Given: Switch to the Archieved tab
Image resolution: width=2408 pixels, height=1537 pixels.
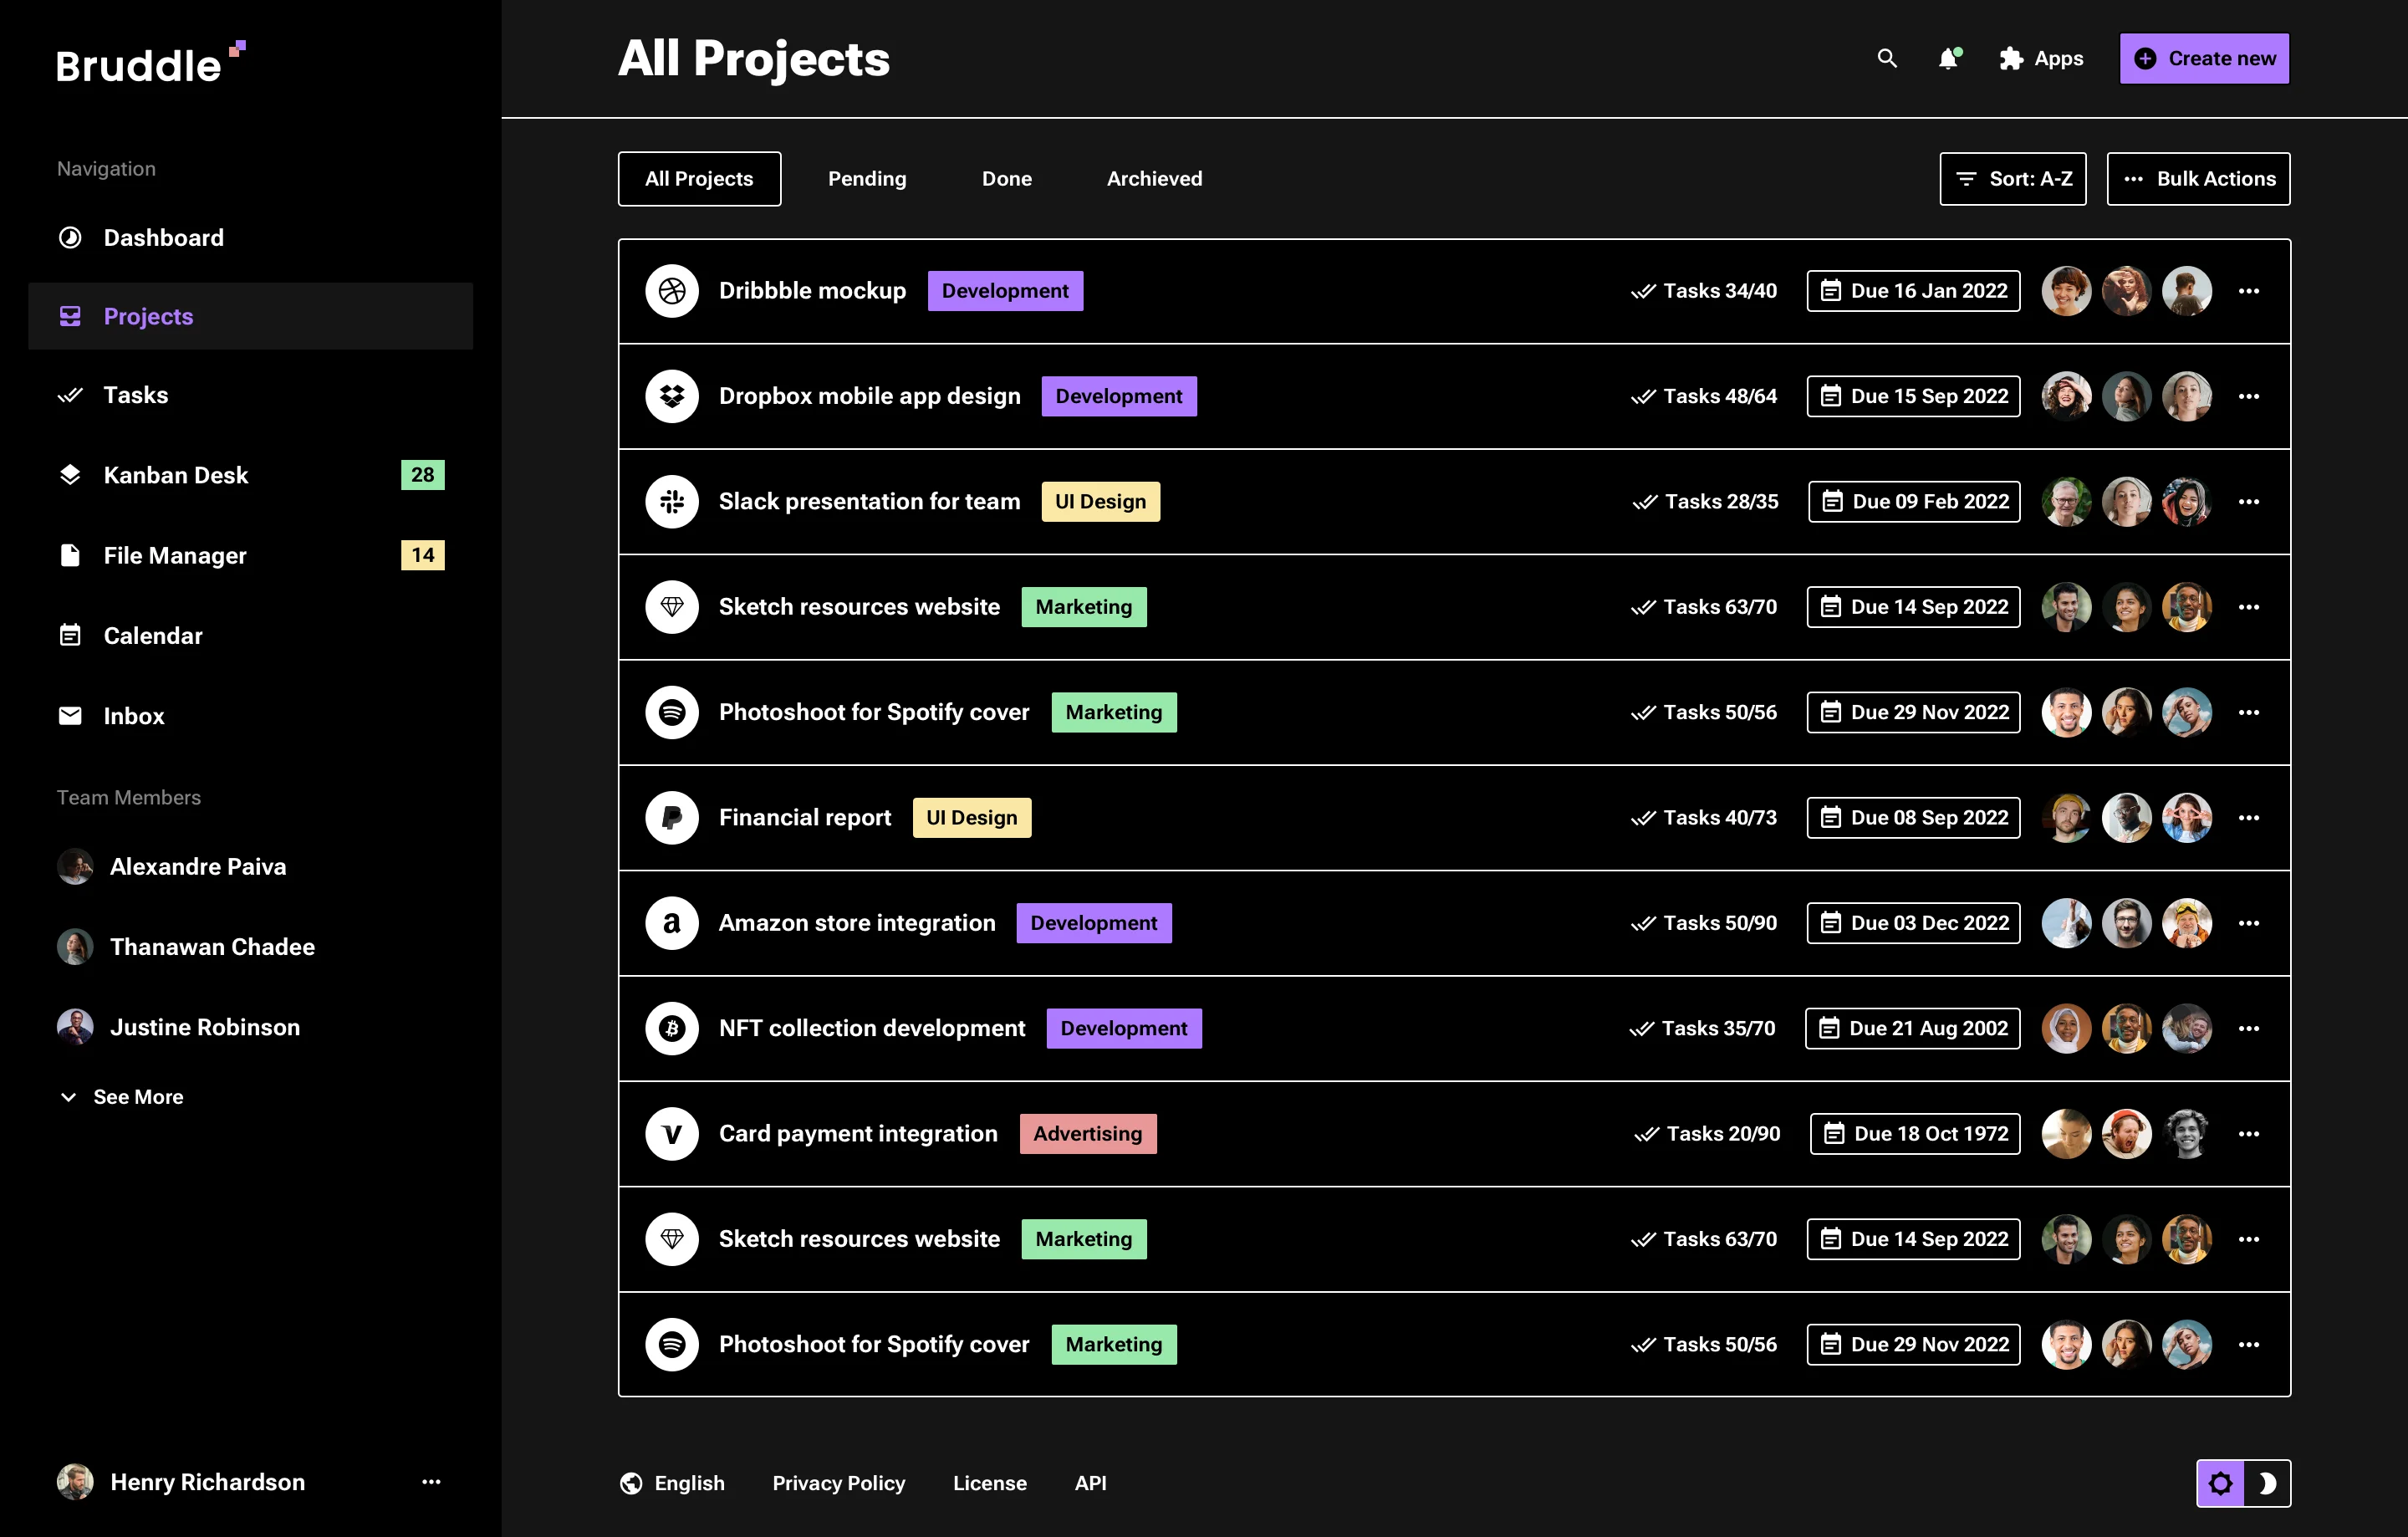Looking at the screenshot, I should 1154,179.
